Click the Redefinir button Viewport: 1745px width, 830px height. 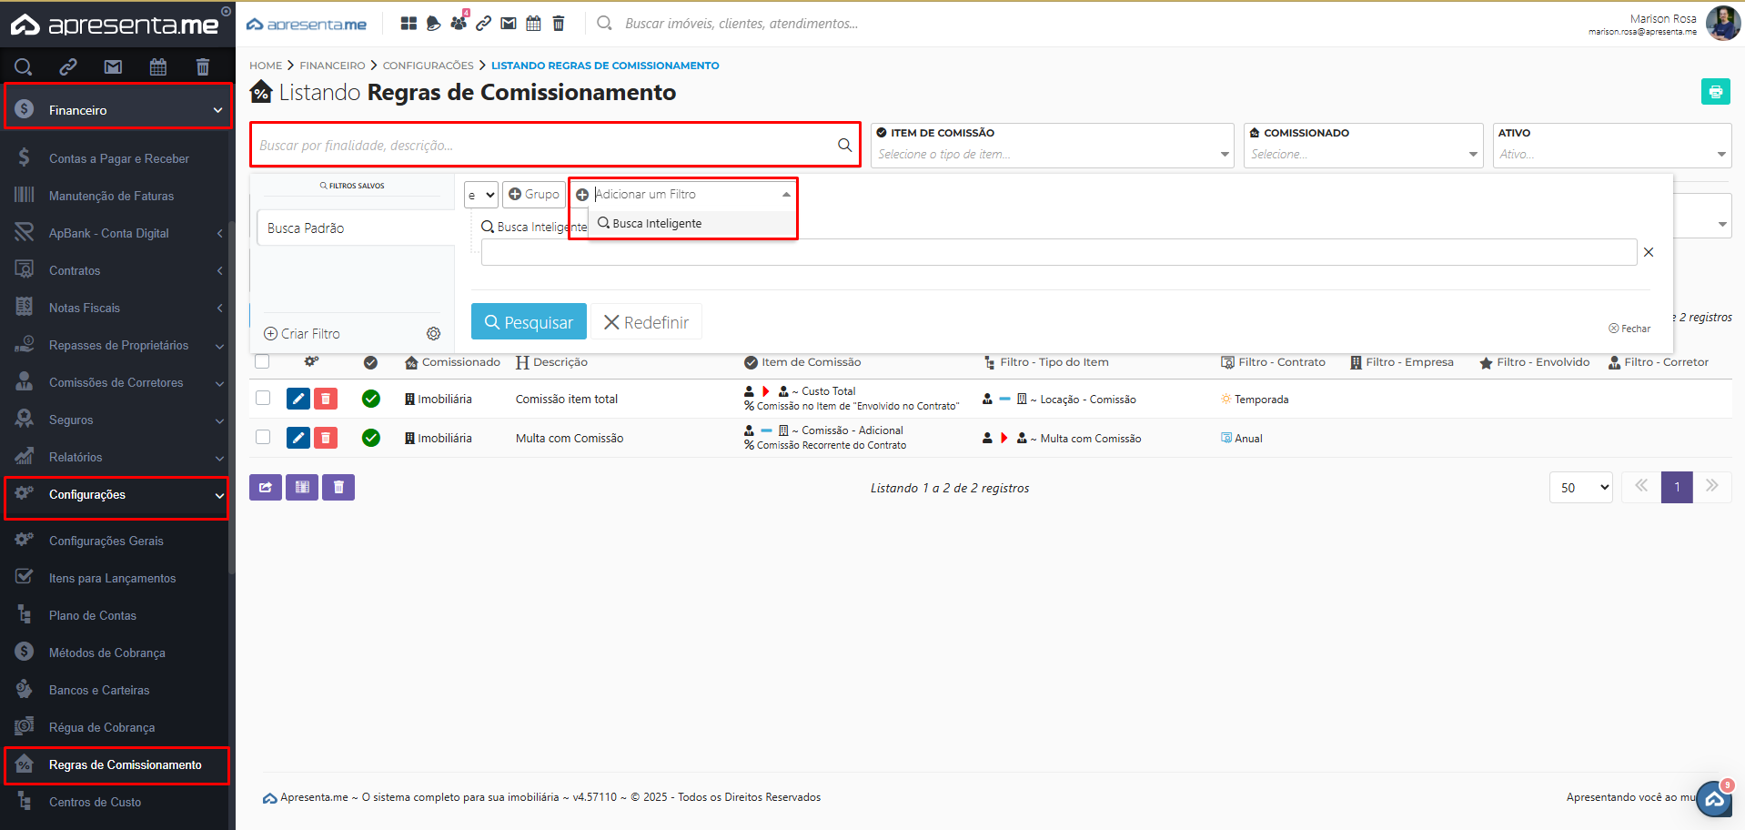(646, 322)
